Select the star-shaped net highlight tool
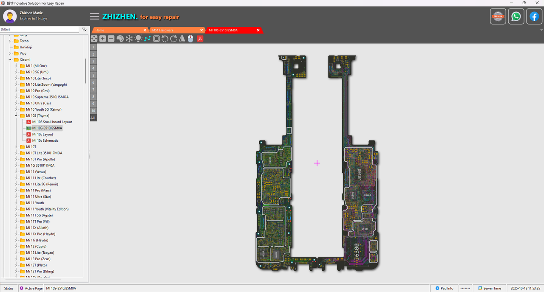 (129, 39)
